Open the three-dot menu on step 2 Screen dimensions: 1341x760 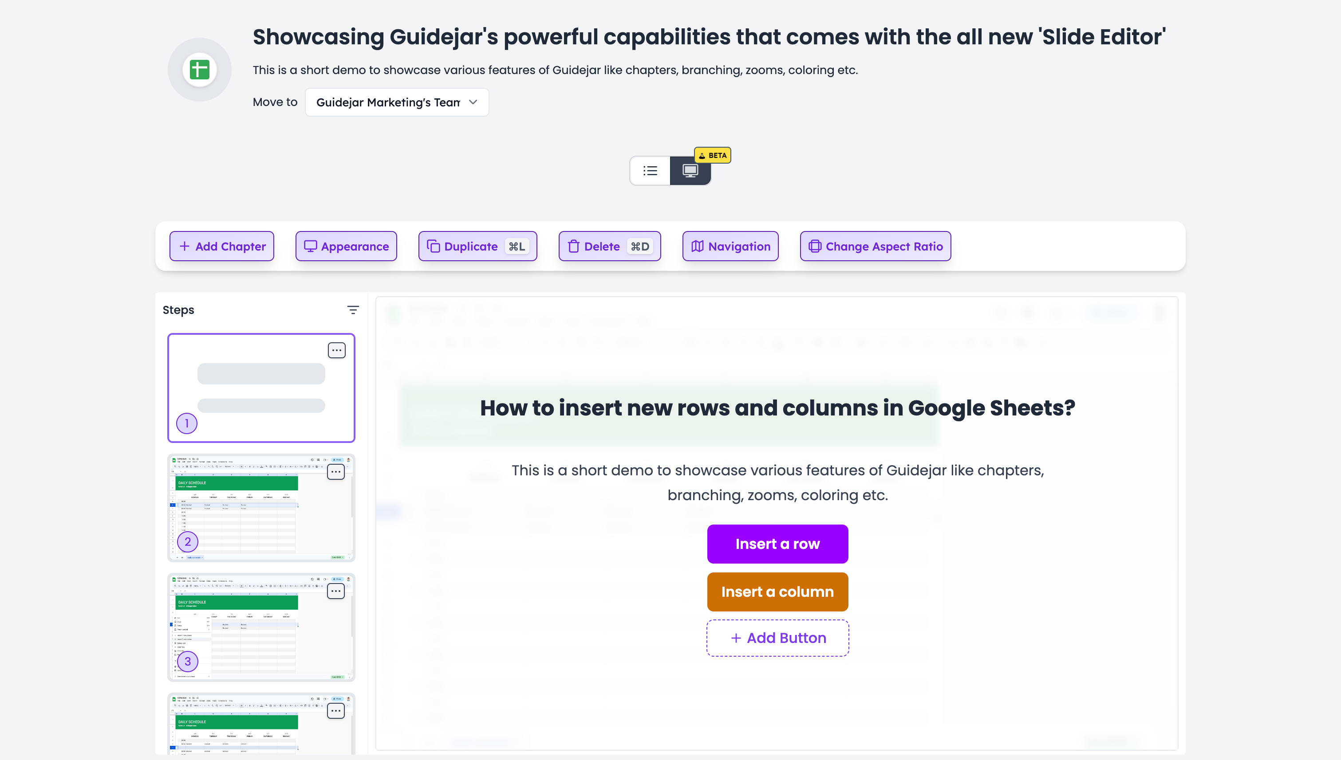click(x=335, y=472)
